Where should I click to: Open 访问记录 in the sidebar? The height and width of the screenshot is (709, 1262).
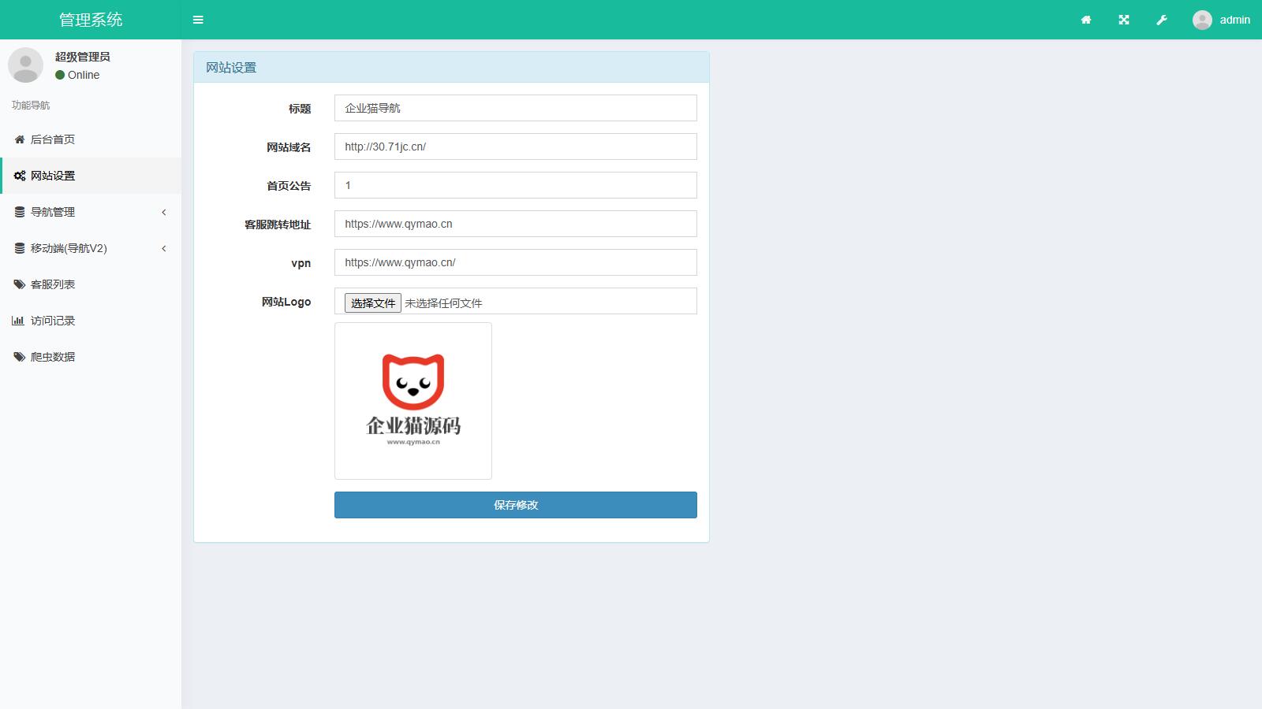point(91,321)
